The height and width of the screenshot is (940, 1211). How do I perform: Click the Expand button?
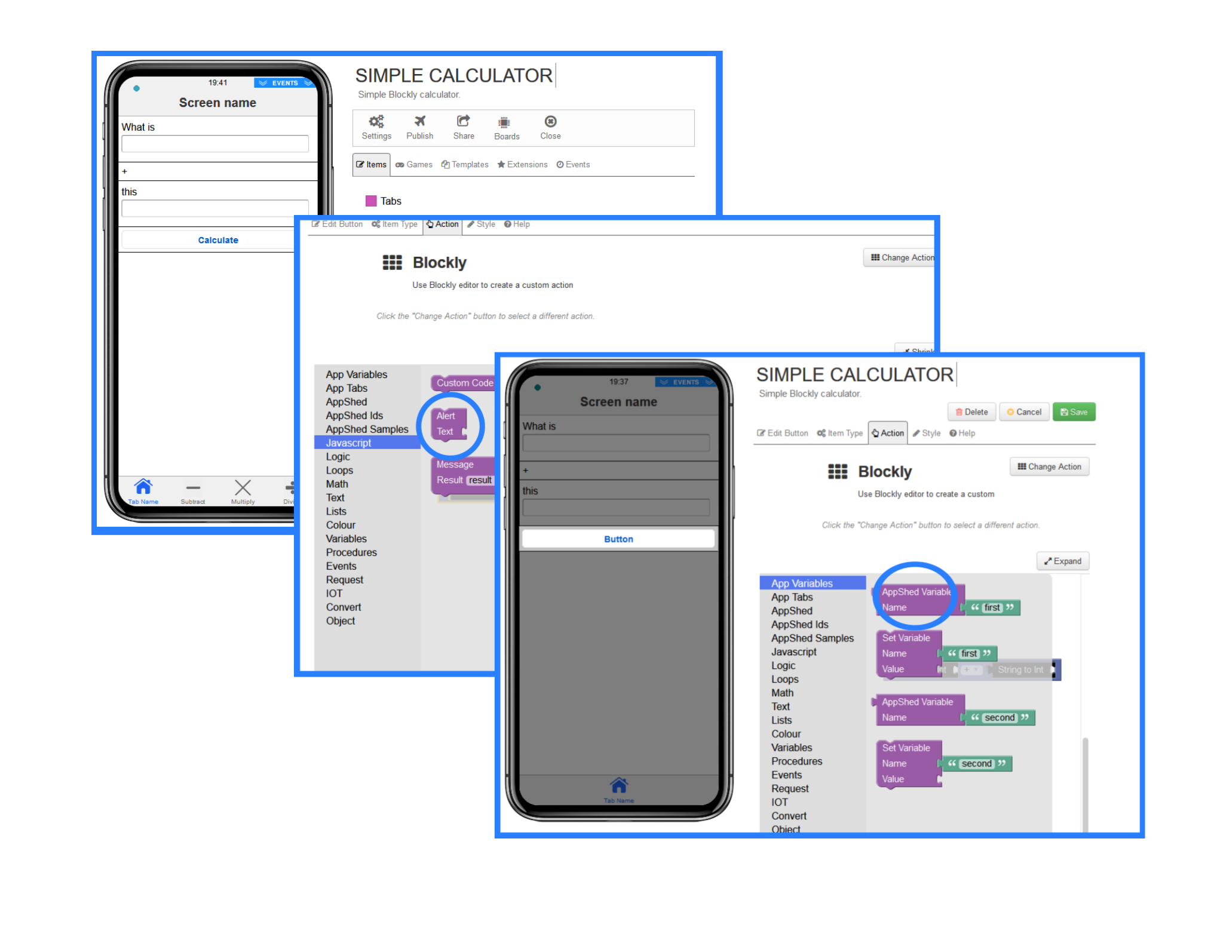(x=1062, y=561)
